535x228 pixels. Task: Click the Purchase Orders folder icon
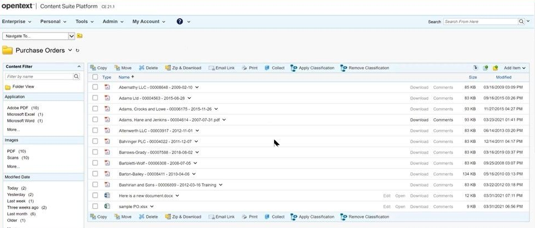pos(8,50)
